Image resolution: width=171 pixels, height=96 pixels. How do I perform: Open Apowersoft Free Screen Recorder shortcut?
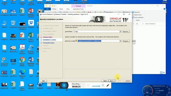point(4,62)
